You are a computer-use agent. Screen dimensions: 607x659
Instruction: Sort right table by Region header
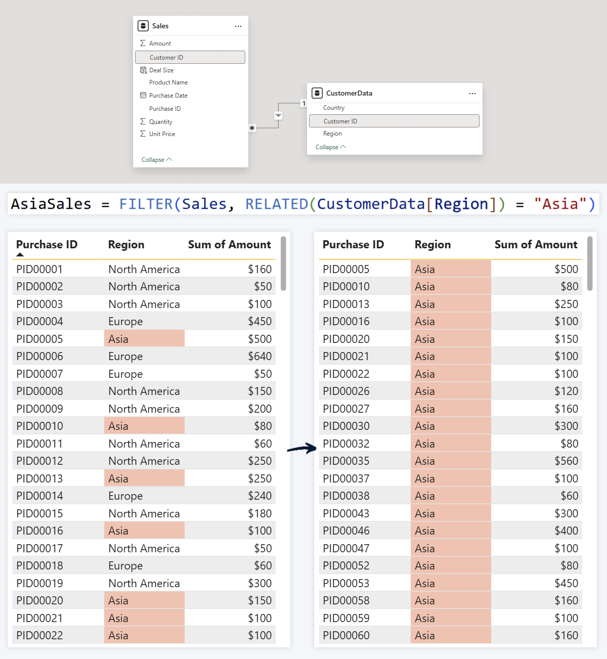432,244
